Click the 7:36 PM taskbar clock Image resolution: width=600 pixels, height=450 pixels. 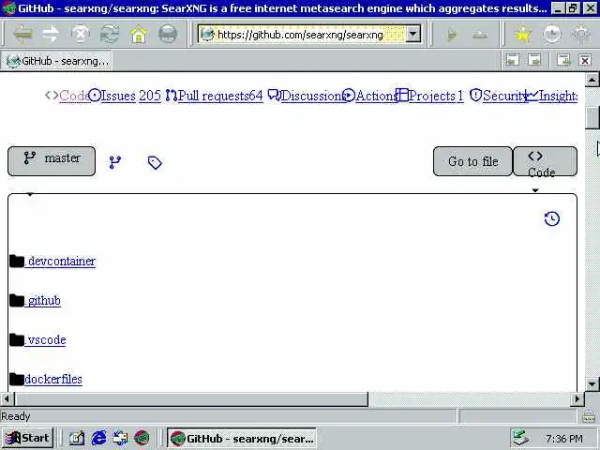564,438
